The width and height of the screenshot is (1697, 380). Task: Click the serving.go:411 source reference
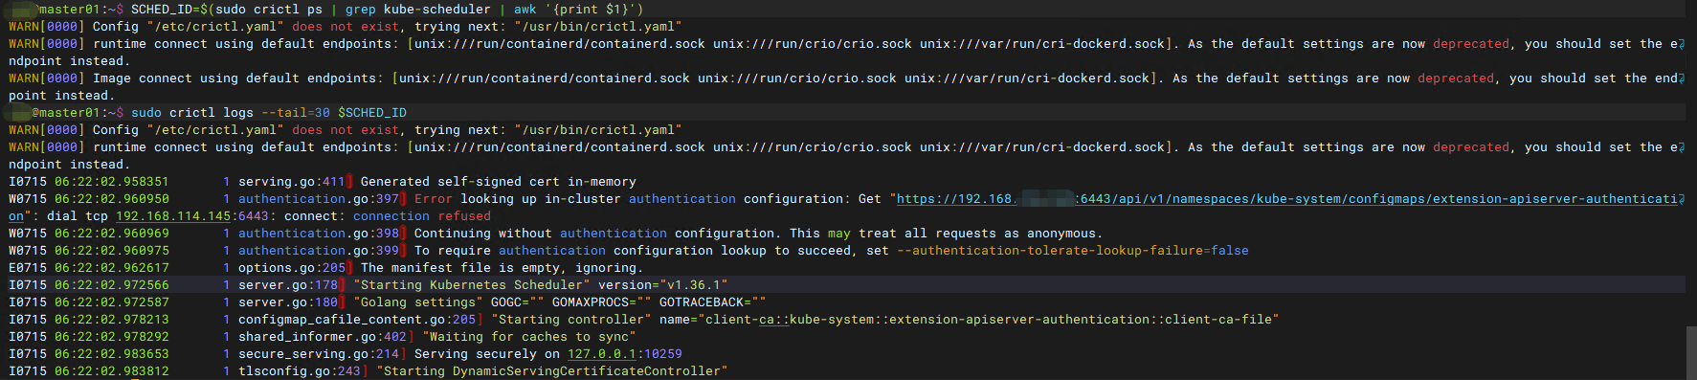click(x=292, y=182)
